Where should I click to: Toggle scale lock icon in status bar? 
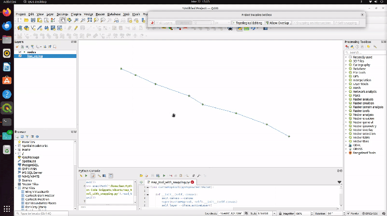281,214
